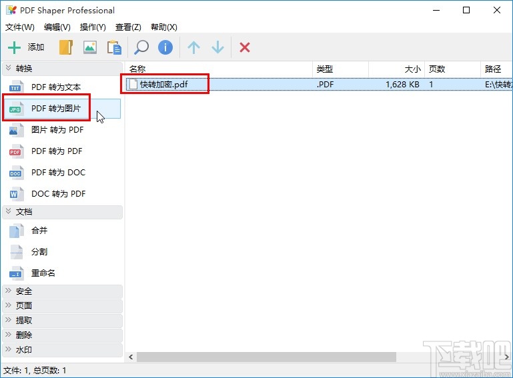The image size is (513, 378).
Task: Click the clipboard paste toolbar icon
Action: 114,47
